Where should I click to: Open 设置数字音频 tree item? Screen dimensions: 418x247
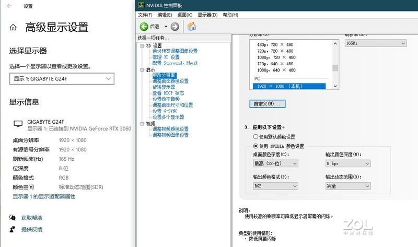166,99
